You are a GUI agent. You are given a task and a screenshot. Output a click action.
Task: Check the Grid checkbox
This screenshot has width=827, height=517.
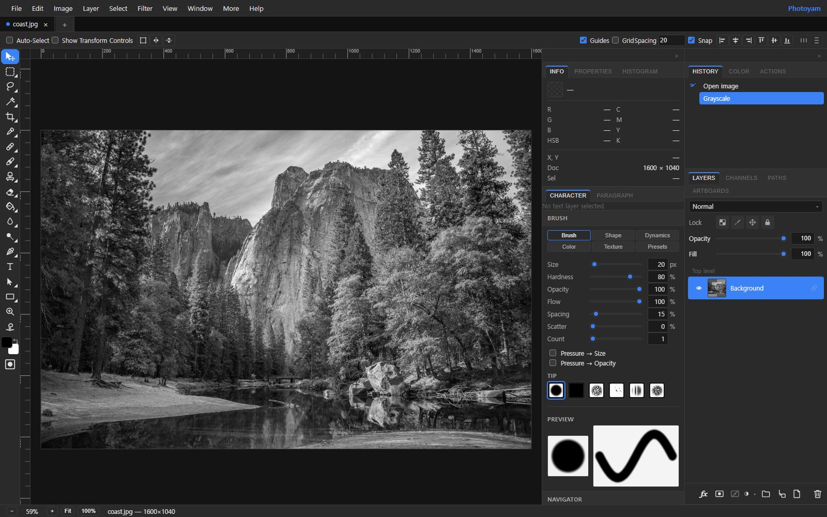pyautogui.click(x=615, y=40)
